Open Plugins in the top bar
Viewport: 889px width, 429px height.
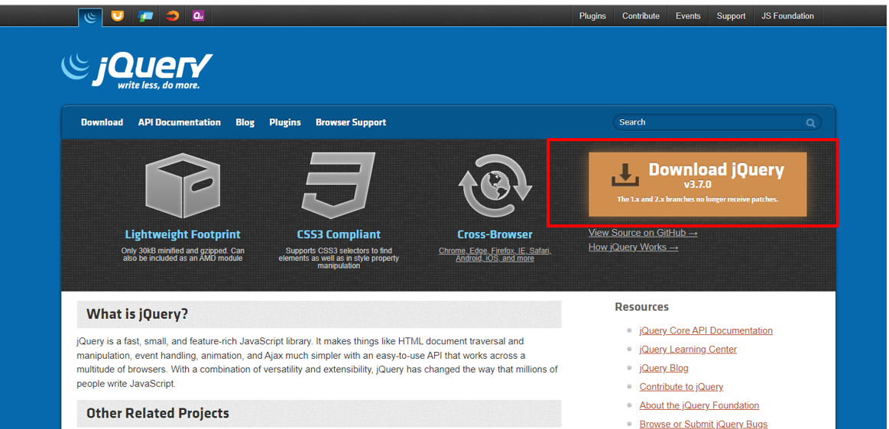point(592,16)
